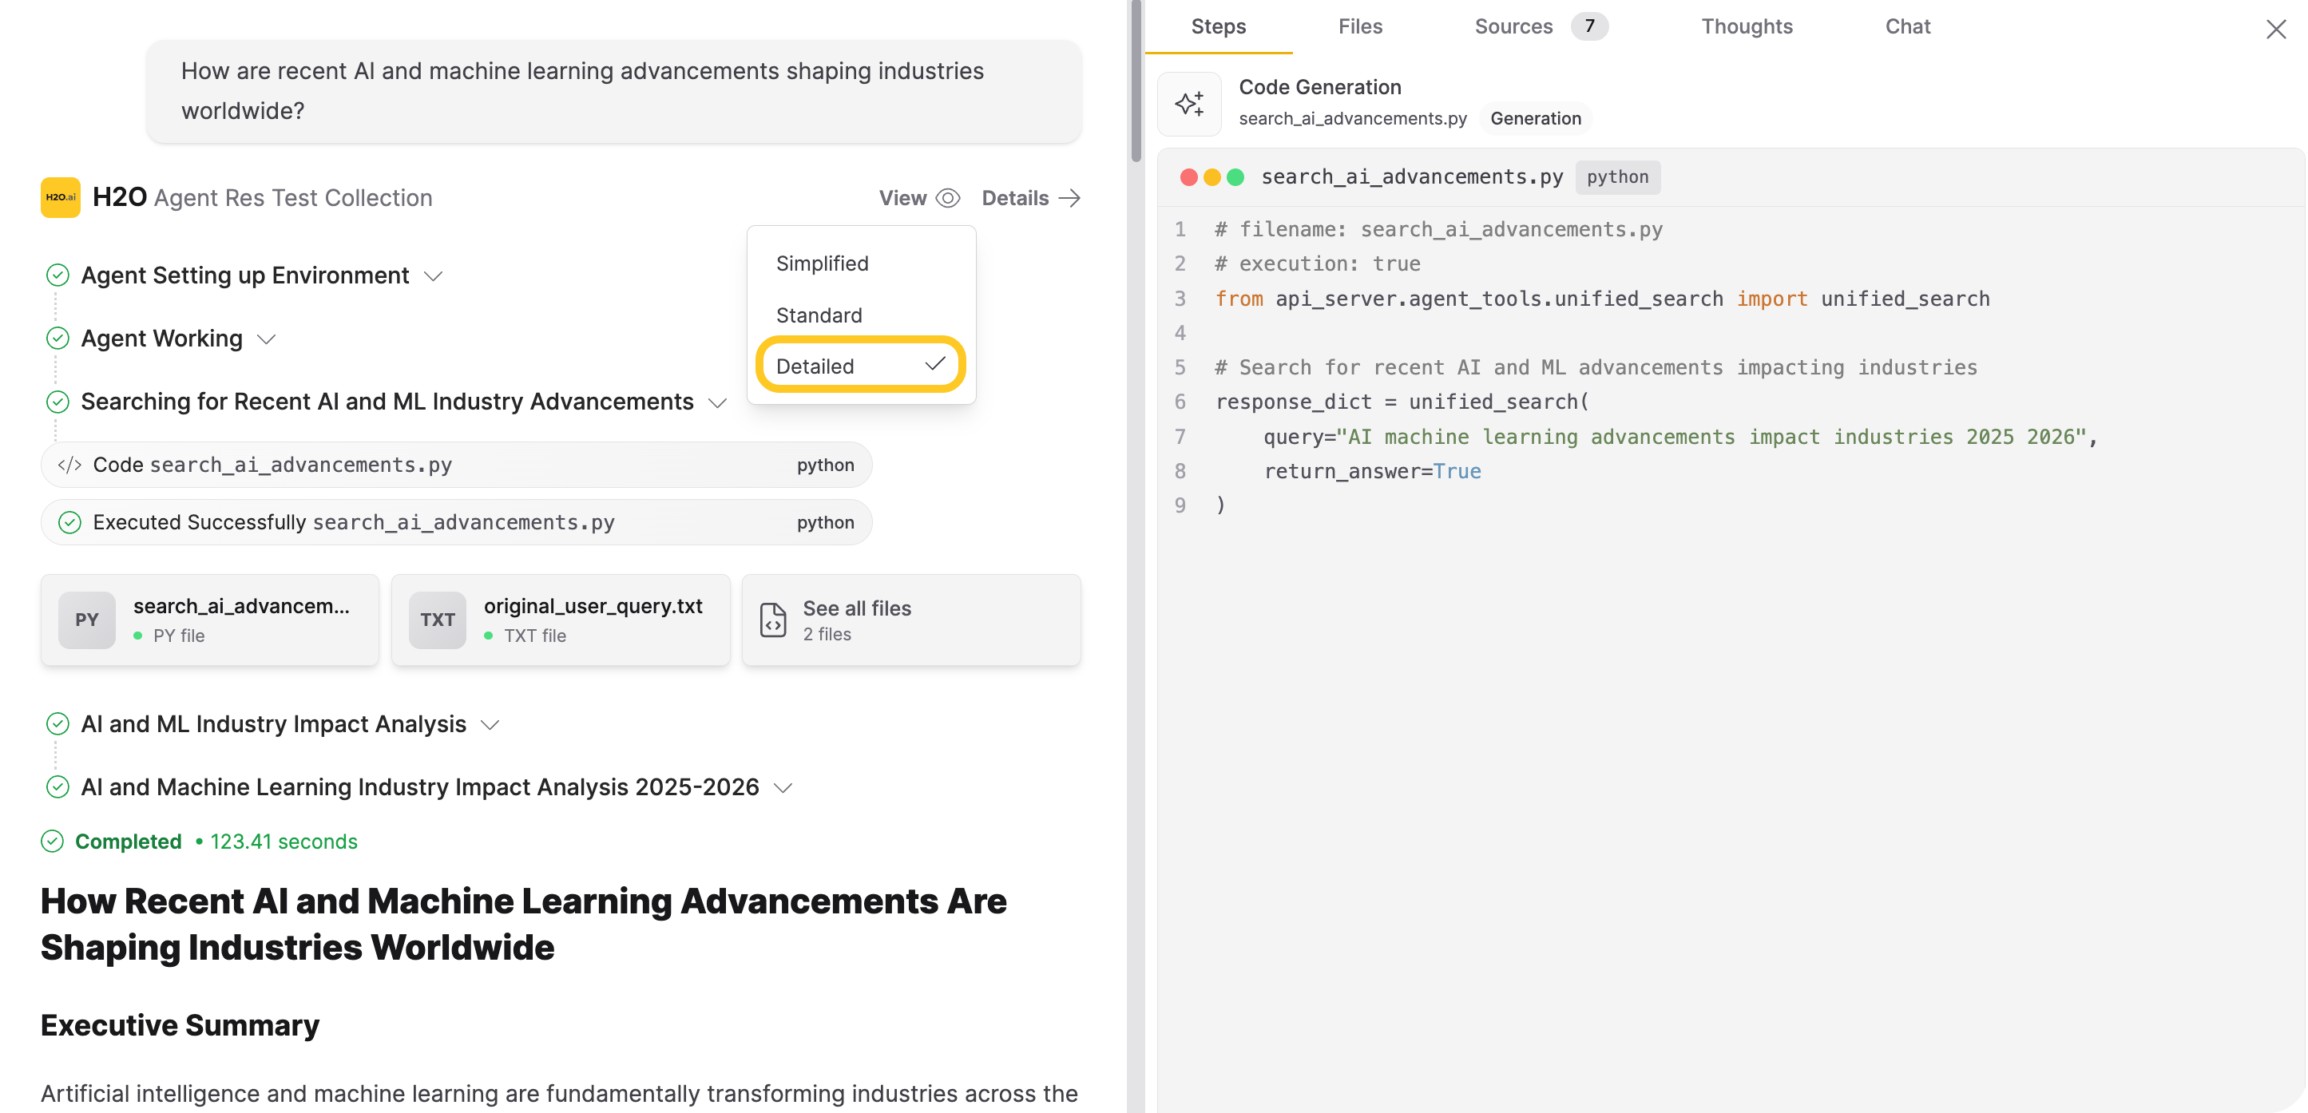Click the Details arrow icon

pyautogui.click(x=1069, y=198)
